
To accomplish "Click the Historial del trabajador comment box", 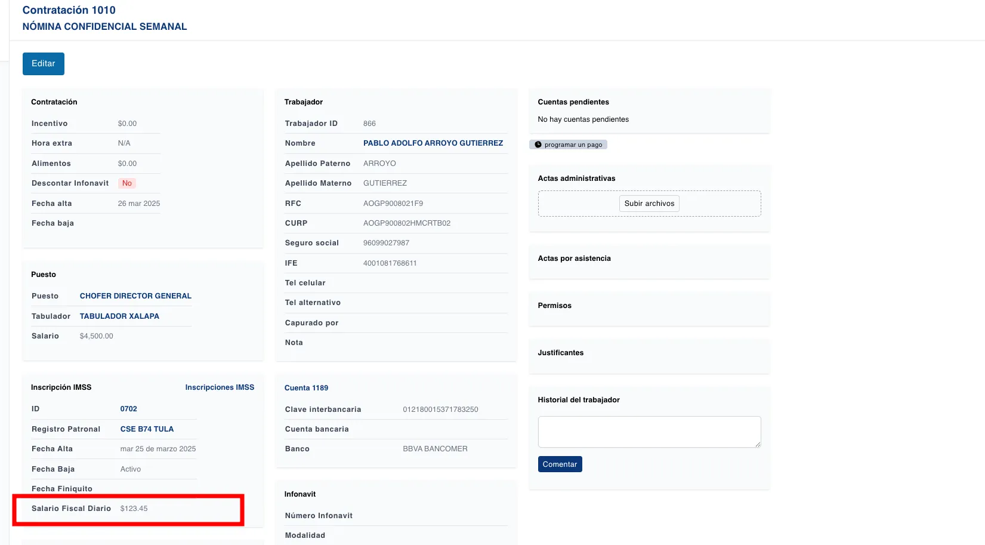I will click(x=649, y=432).
